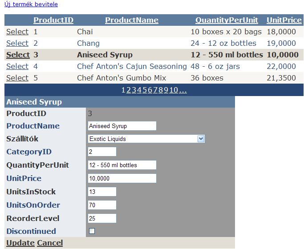This screenshot has height=249, width=304.
Task: Click the ProductName input field
Action: pos(122,126)
